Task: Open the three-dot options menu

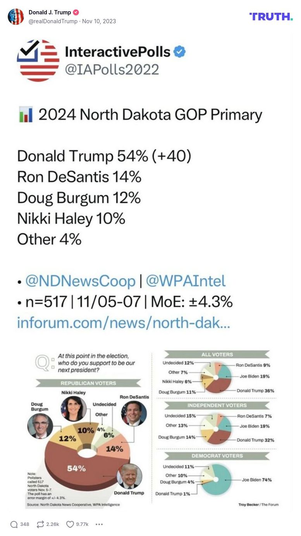Action: point(98,524)
